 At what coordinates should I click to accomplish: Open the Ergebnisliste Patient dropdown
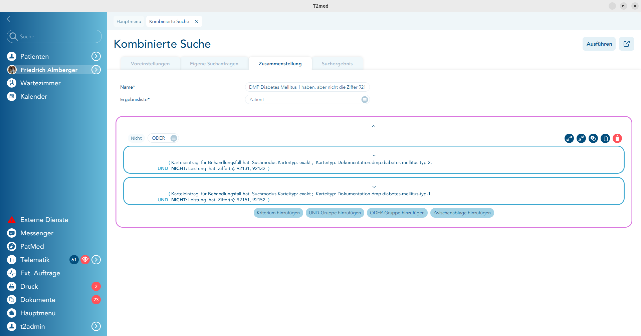tap(307, 99)
